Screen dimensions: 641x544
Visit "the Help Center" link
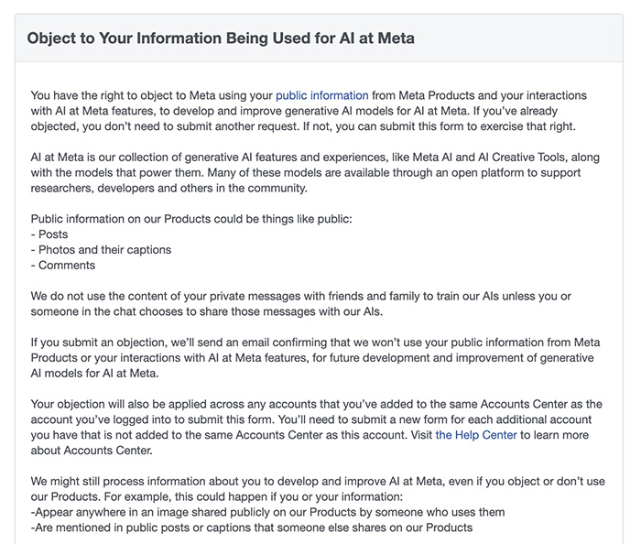476,435
